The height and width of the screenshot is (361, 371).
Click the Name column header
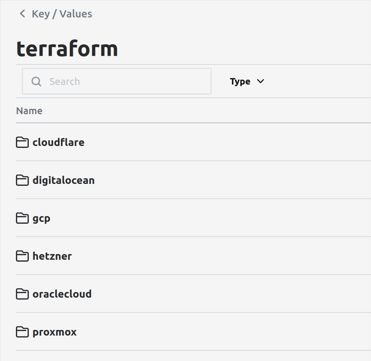tap(29, 111)
